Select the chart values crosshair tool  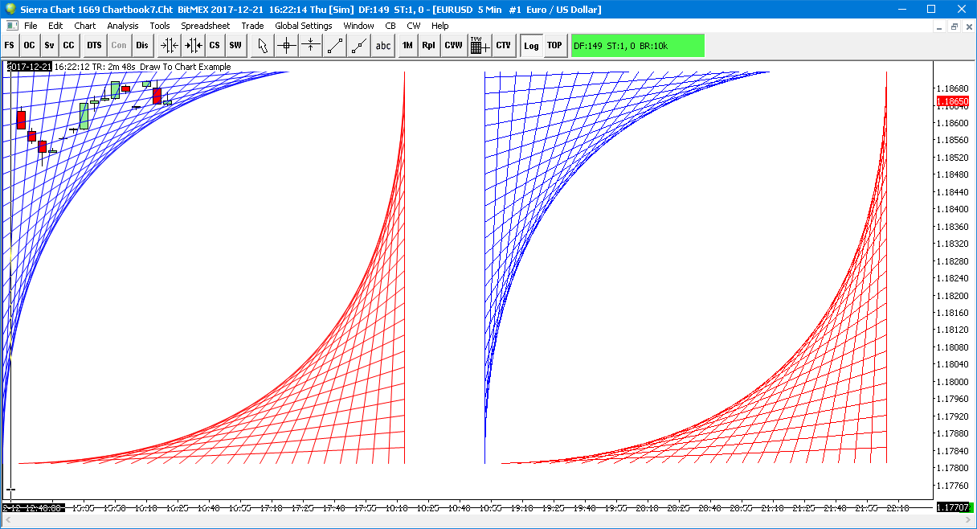click(x=286, y=46)
